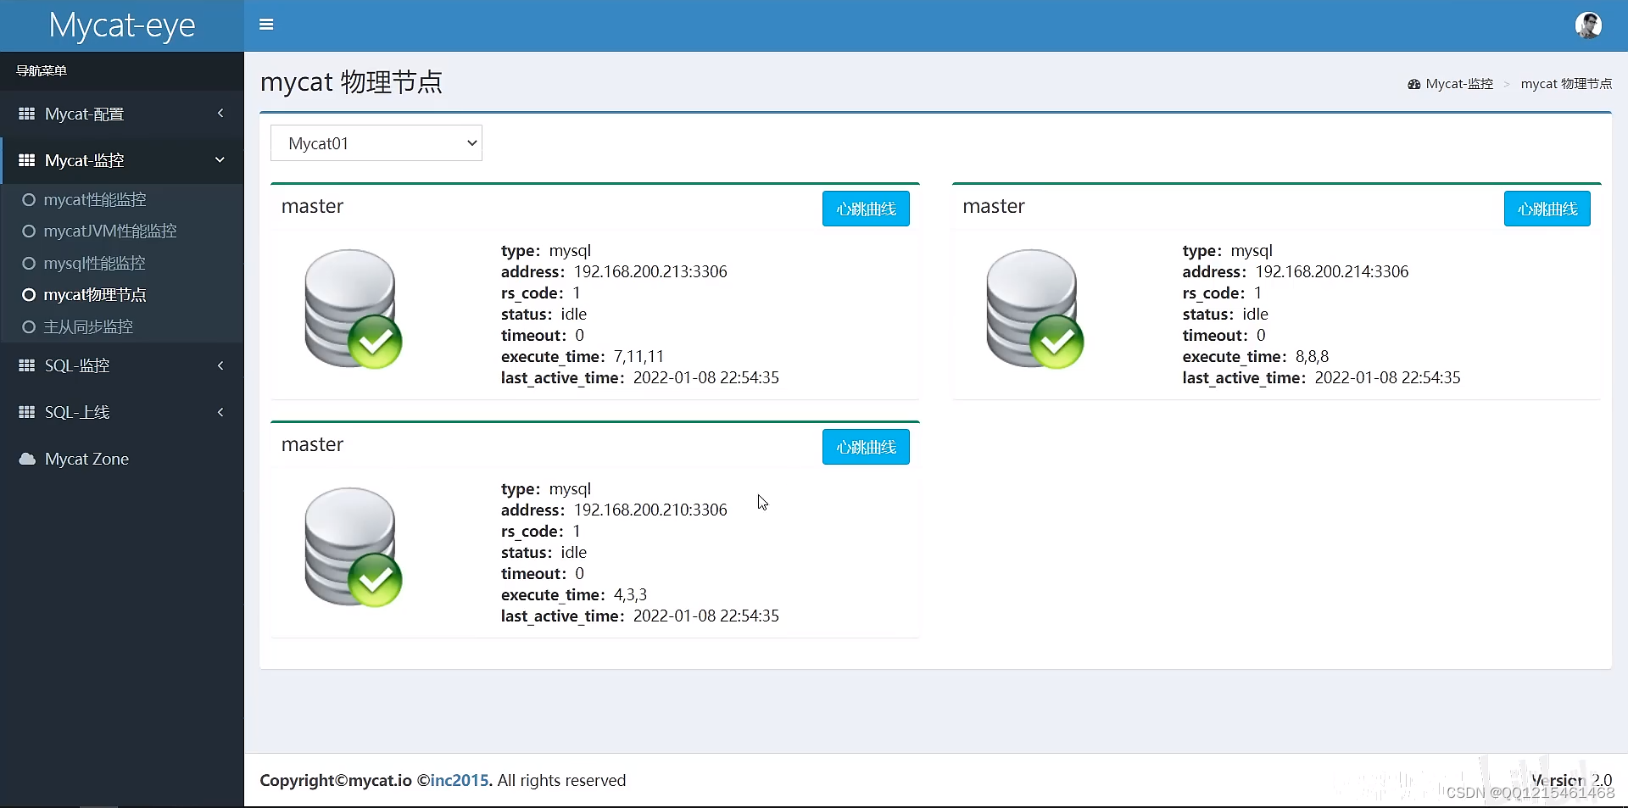Open the user avatar profile icon
Screen dimensions: 1628x808
coord(1588,25)
